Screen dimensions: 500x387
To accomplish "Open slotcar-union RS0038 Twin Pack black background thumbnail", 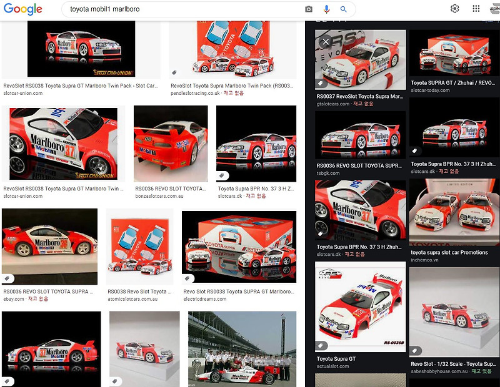I will point(81,49).
